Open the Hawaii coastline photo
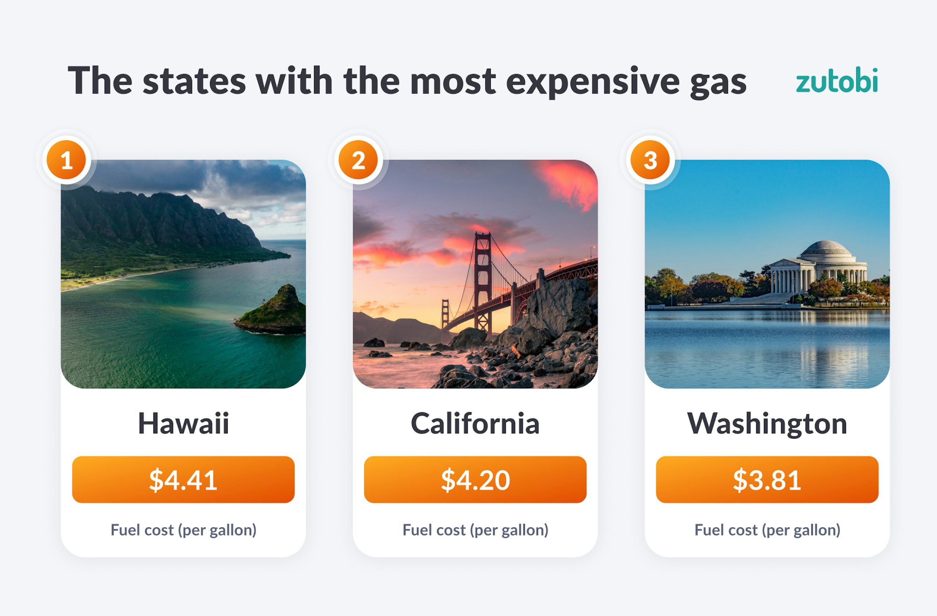 point(183,274)
